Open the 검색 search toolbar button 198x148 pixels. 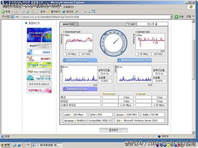41,12
